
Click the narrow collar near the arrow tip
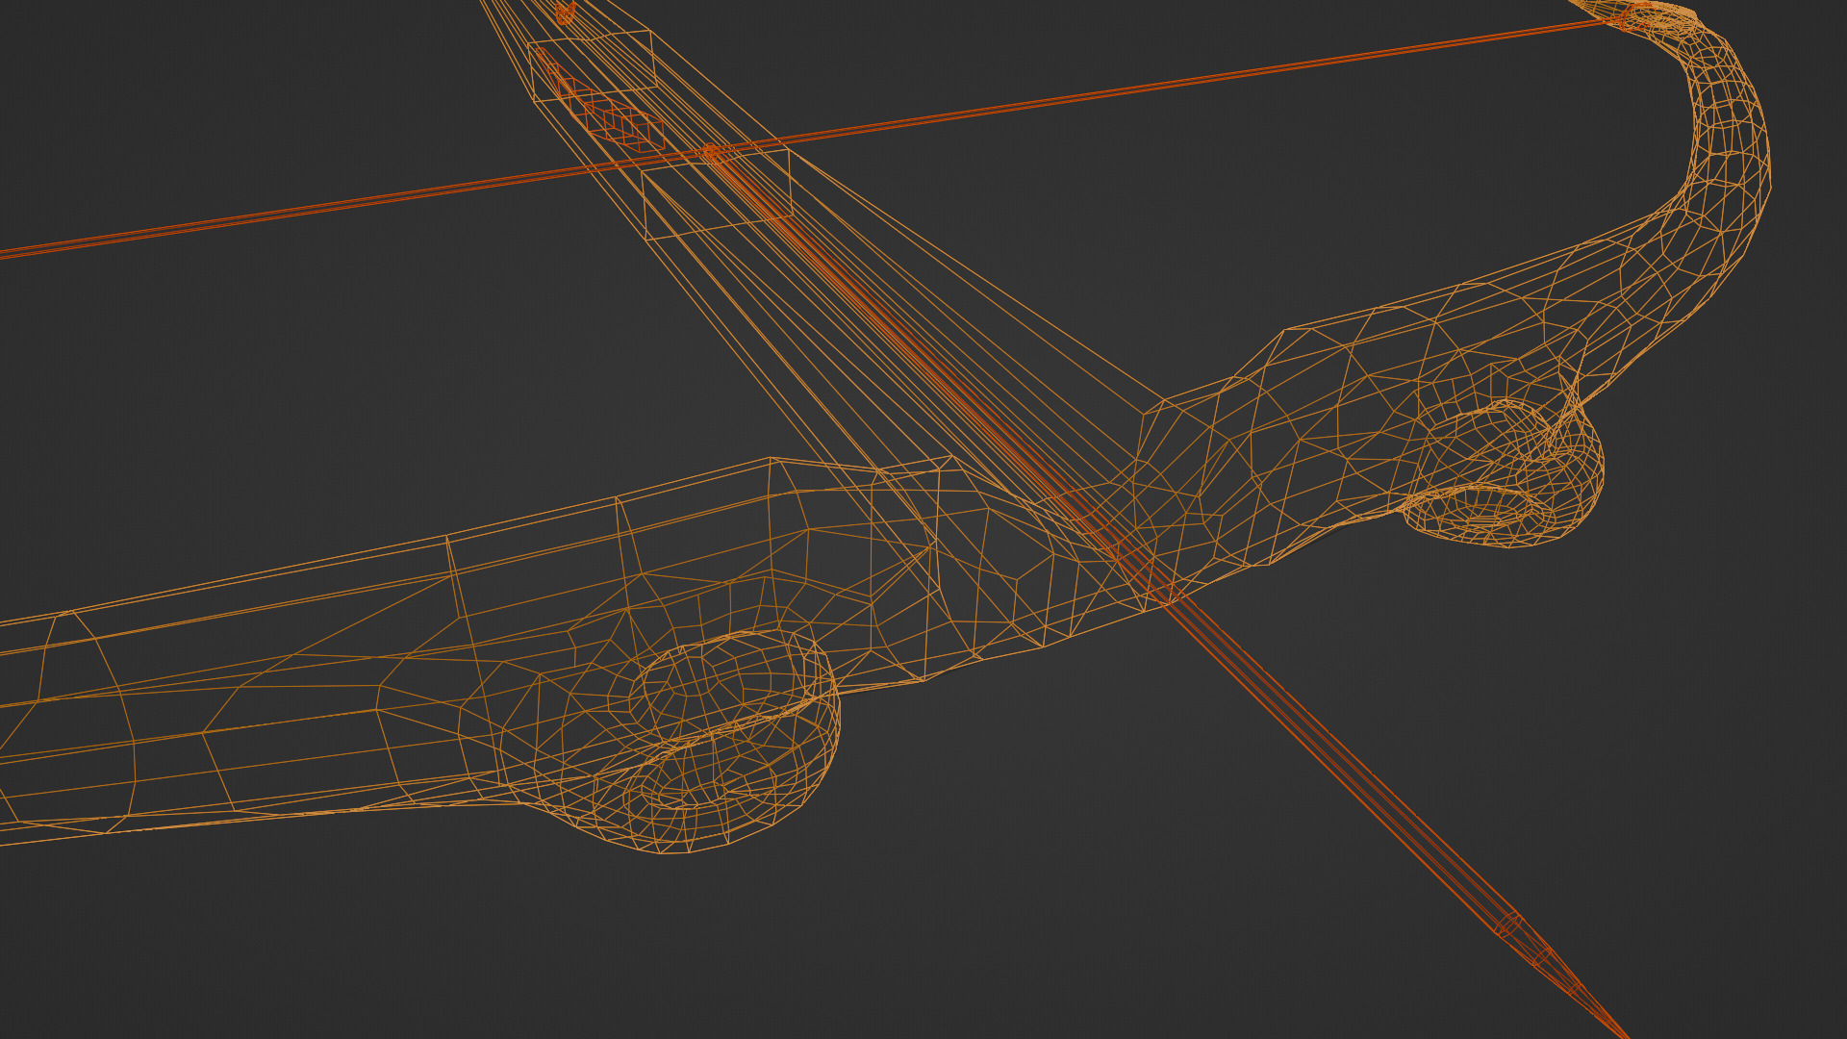[1509, 924]
